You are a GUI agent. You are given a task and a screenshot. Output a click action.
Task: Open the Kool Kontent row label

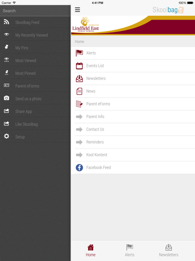pos(97,155)
